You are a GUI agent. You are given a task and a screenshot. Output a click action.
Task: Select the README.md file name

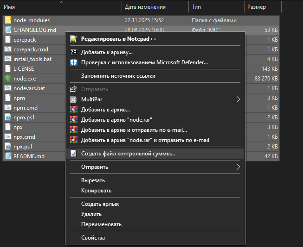pyautogui.click(x=29, y=156)
